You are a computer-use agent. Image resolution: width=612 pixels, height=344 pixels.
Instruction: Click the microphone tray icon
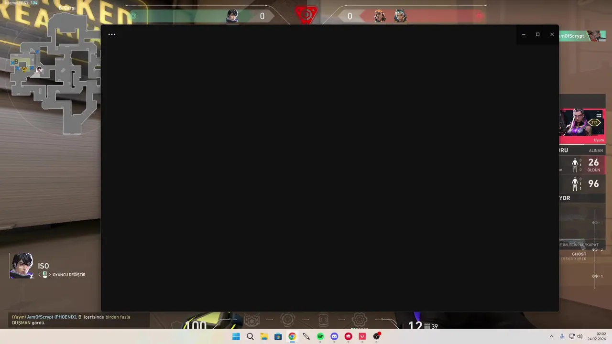[x=562, y=336]
